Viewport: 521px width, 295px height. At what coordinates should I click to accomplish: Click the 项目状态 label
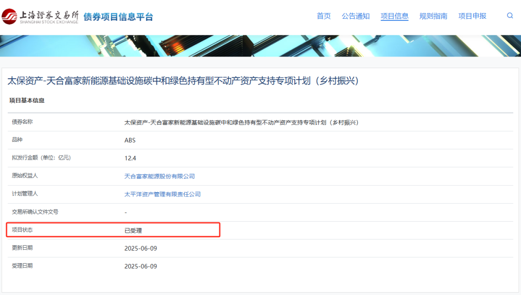click(x=22, y=230)
